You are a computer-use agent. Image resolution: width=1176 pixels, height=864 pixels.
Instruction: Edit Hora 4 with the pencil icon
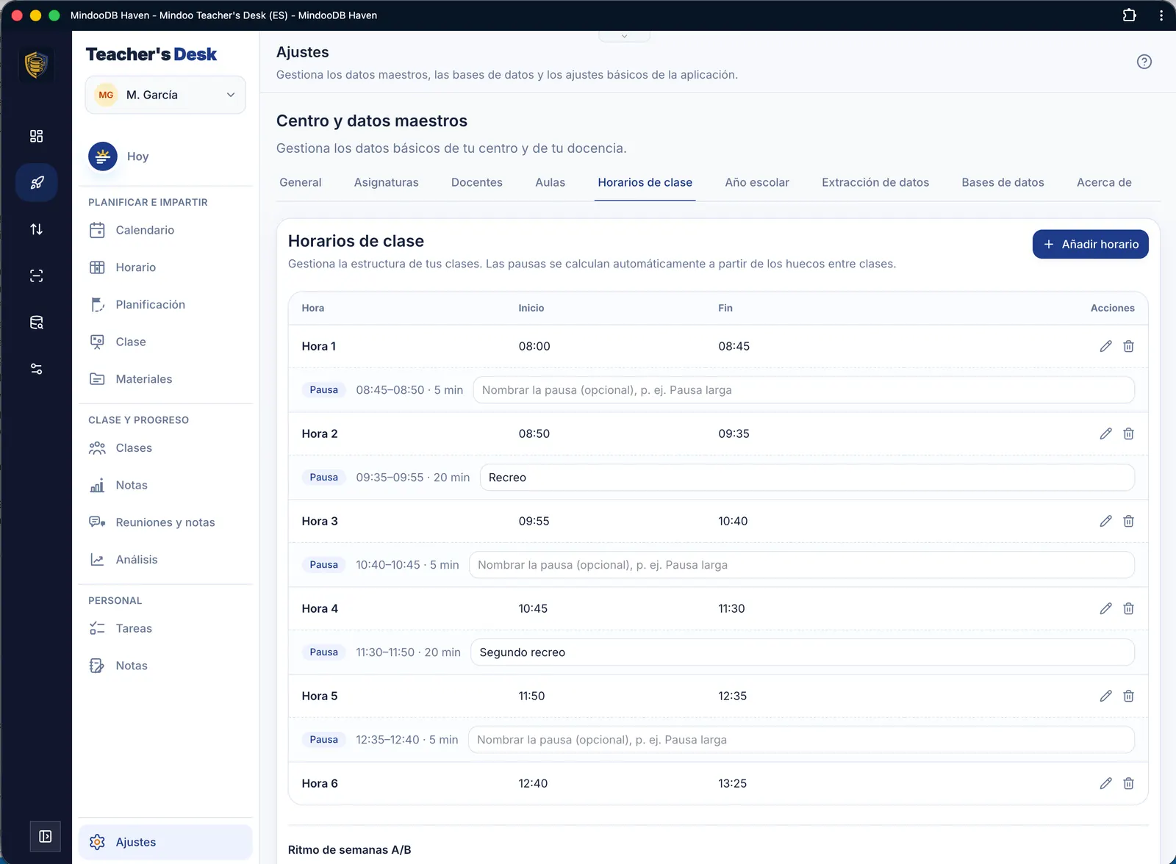(1105, 608)
